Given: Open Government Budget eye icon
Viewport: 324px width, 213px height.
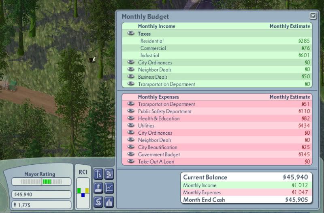Looking at the screenshot, I should [130, 154].
